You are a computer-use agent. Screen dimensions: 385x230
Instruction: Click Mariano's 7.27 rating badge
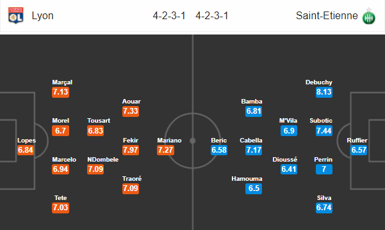165,150
